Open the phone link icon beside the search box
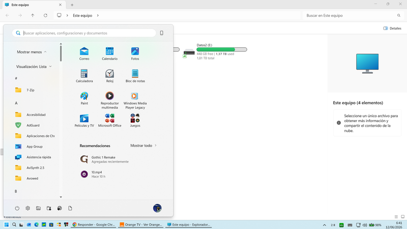Image resolution: width=407 pixels, height=229 pixels. (161, 33)
